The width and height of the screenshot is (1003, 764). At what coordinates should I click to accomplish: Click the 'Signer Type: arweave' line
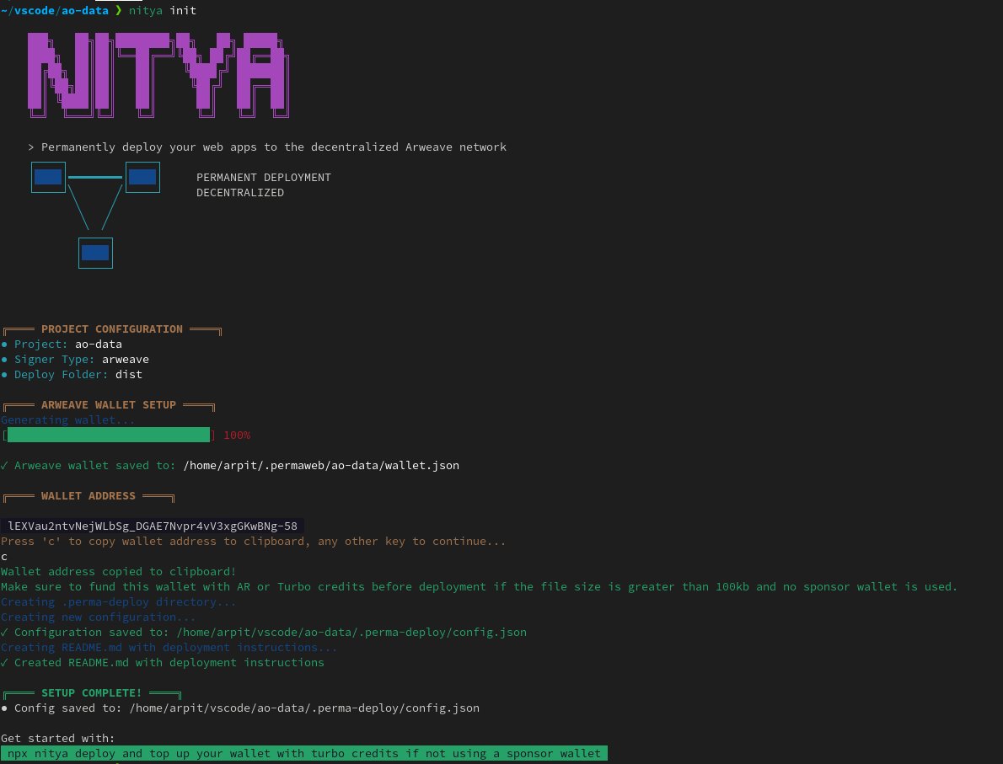(75, 360)
